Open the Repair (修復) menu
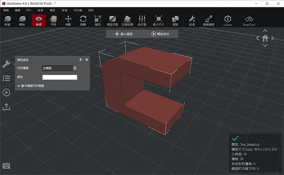The height and width of the screenshot is (175, 284). [64, 10]
